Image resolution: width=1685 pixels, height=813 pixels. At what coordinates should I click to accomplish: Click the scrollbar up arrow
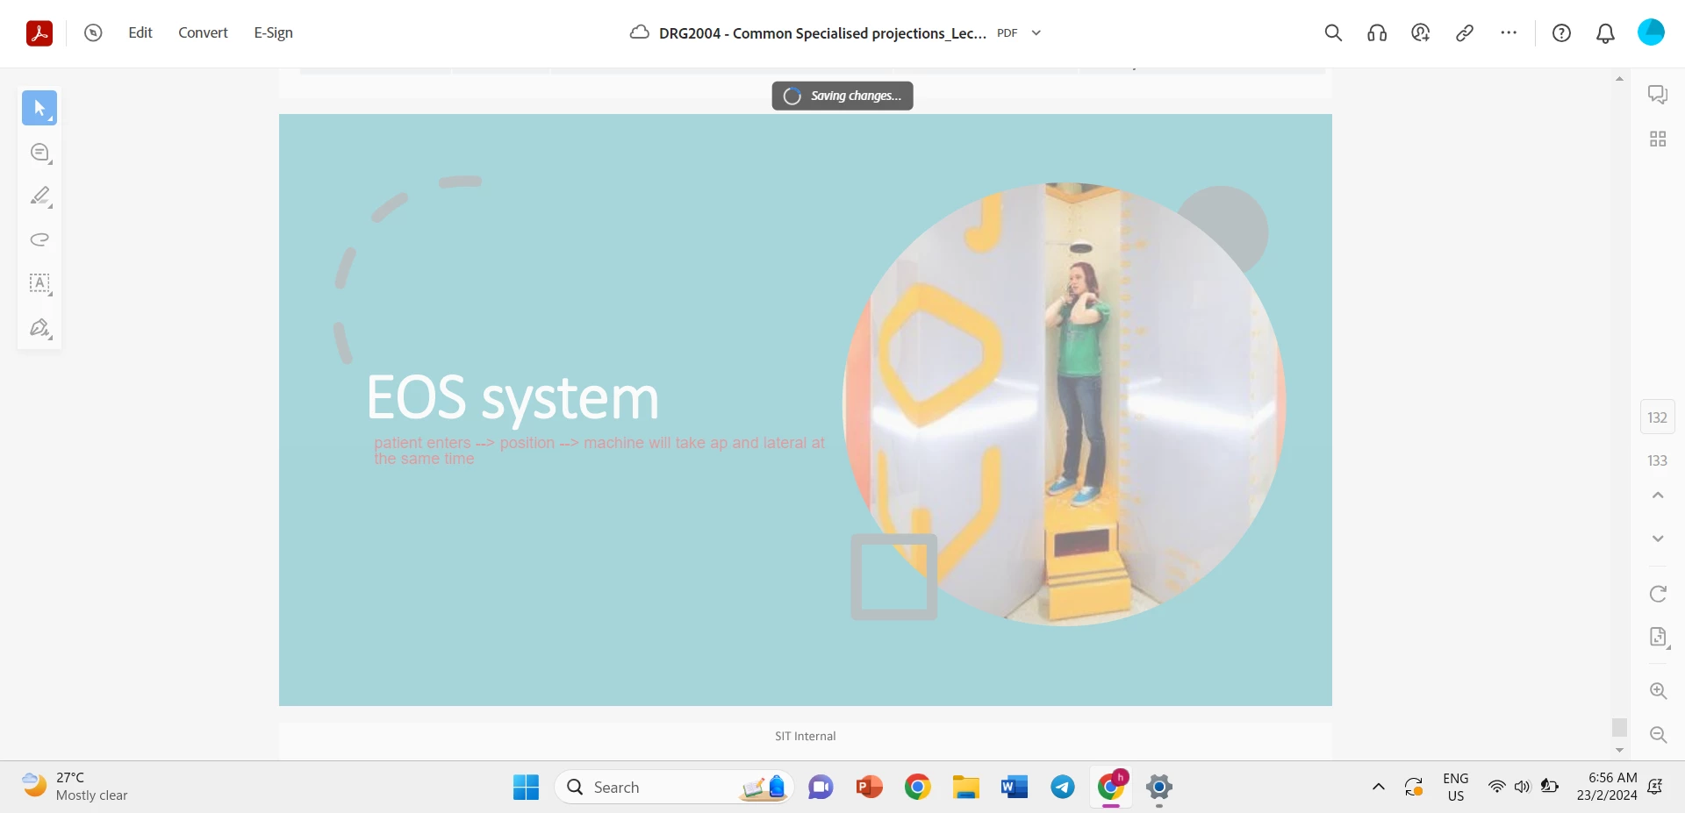1619,79
